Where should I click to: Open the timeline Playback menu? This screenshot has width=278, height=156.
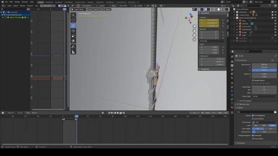pos(12,113)
